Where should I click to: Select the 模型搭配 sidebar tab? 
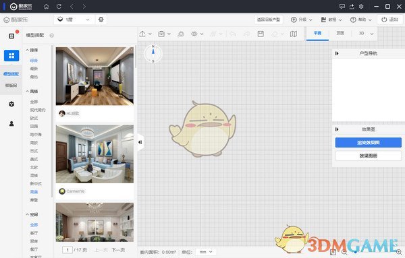[x=11, y=74]
